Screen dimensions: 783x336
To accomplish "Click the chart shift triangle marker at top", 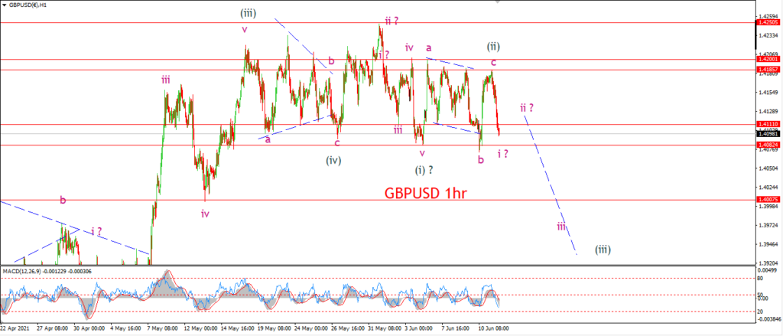I will pos(497,2).
